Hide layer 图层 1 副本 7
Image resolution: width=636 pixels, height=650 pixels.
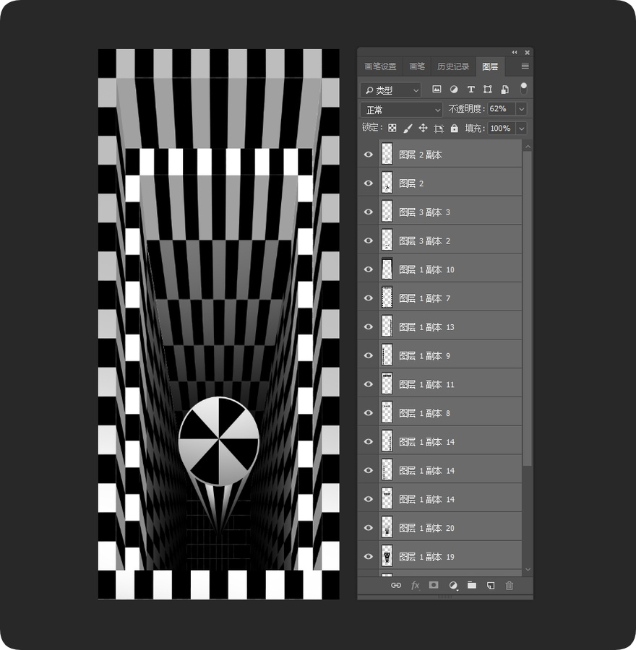369,298
